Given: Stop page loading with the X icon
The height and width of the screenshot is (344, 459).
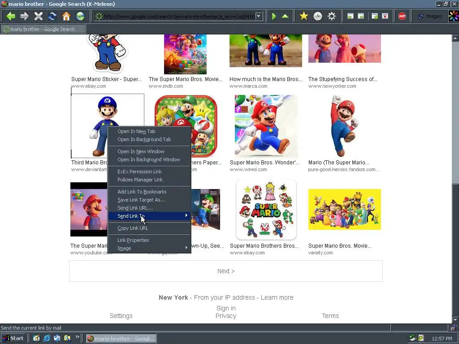Looking at the screenshot, I should pyautogui.click(x=39, y=16).
